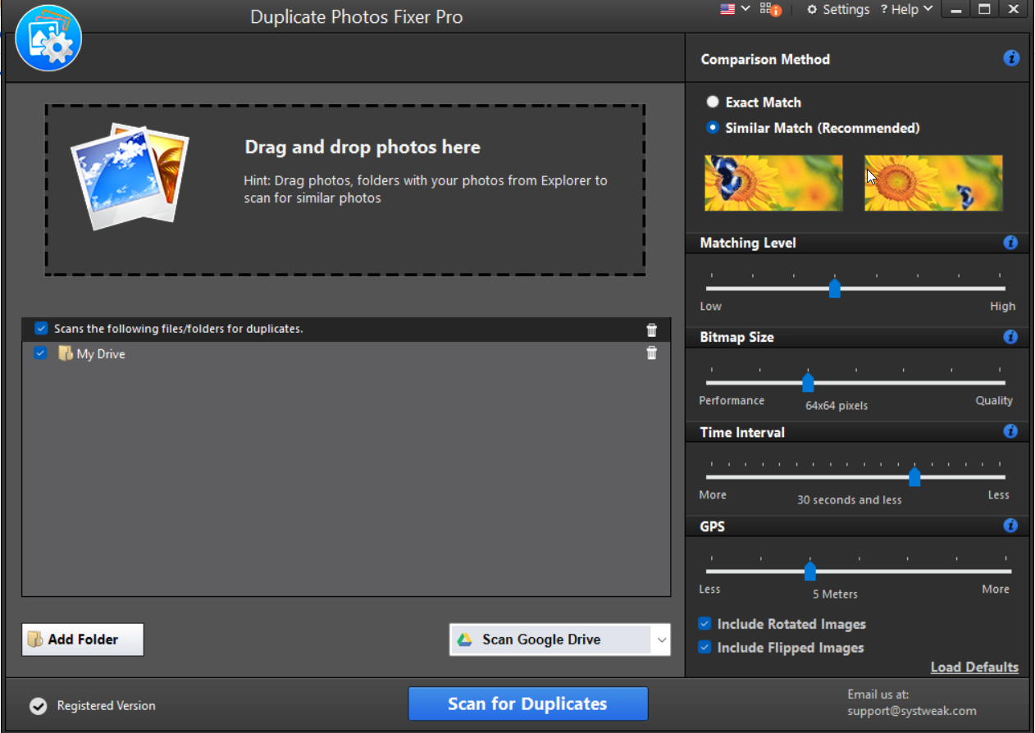Open the Scan Google Drive dropdown arrow

click(661, 640)
